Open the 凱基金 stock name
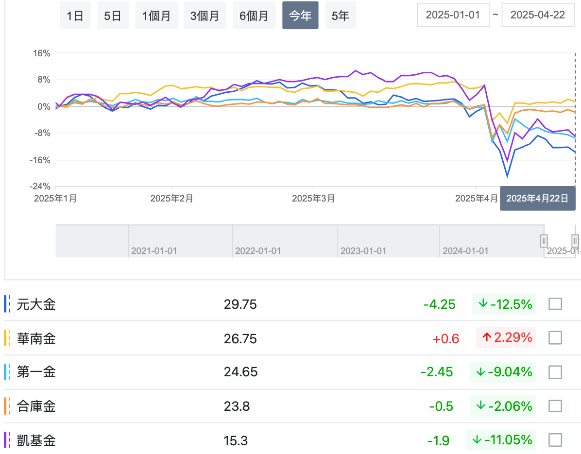581x454 pixels. click(36, 441)
